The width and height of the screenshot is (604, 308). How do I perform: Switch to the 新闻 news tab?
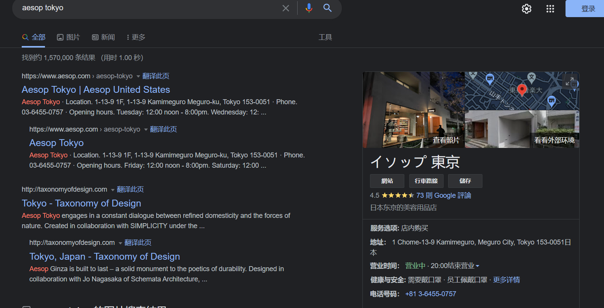(x=103, y=37)
